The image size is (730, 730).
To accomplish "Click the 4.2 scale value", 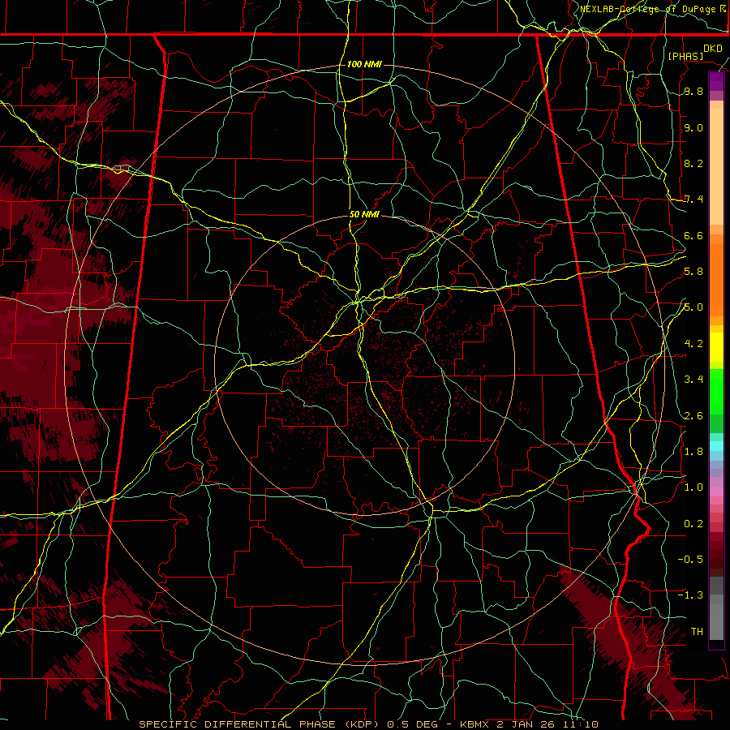I will [693, 344].
